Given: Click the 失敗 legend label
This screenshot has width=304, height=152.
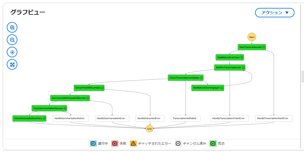Looking at the screenshot, I should click(123, 144).
